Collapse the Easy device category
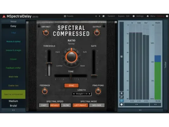This screenshot has height=127, width=169. (x=13, y=26)
